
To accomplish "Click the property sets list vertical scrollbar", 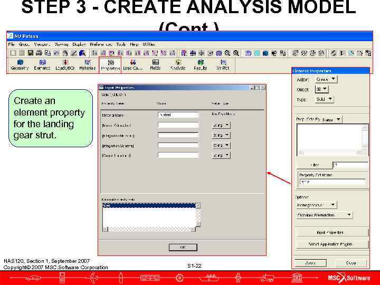I will [365, 137].
